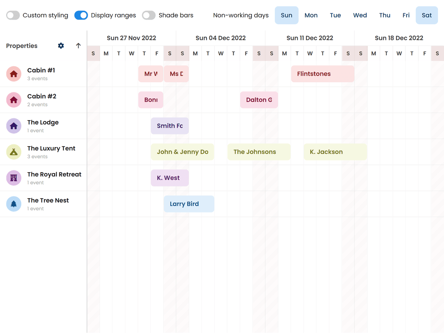Click the gear settings icon beside Properties
Screen dimensions: 444x333
point(61,46)
